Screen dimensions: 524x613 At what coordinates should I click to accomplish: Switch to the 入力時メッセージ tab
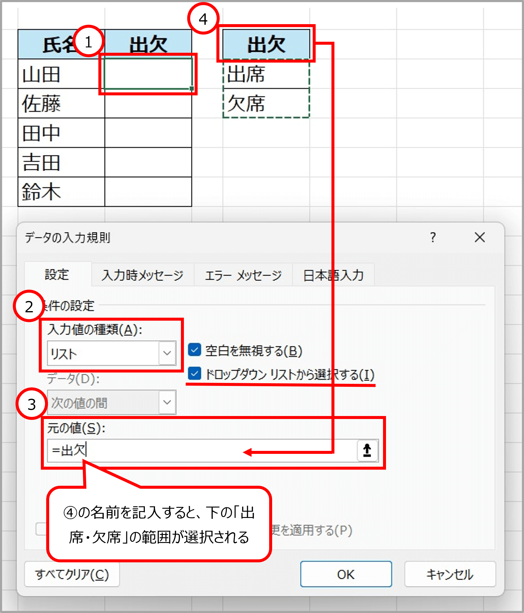(142, 275)
